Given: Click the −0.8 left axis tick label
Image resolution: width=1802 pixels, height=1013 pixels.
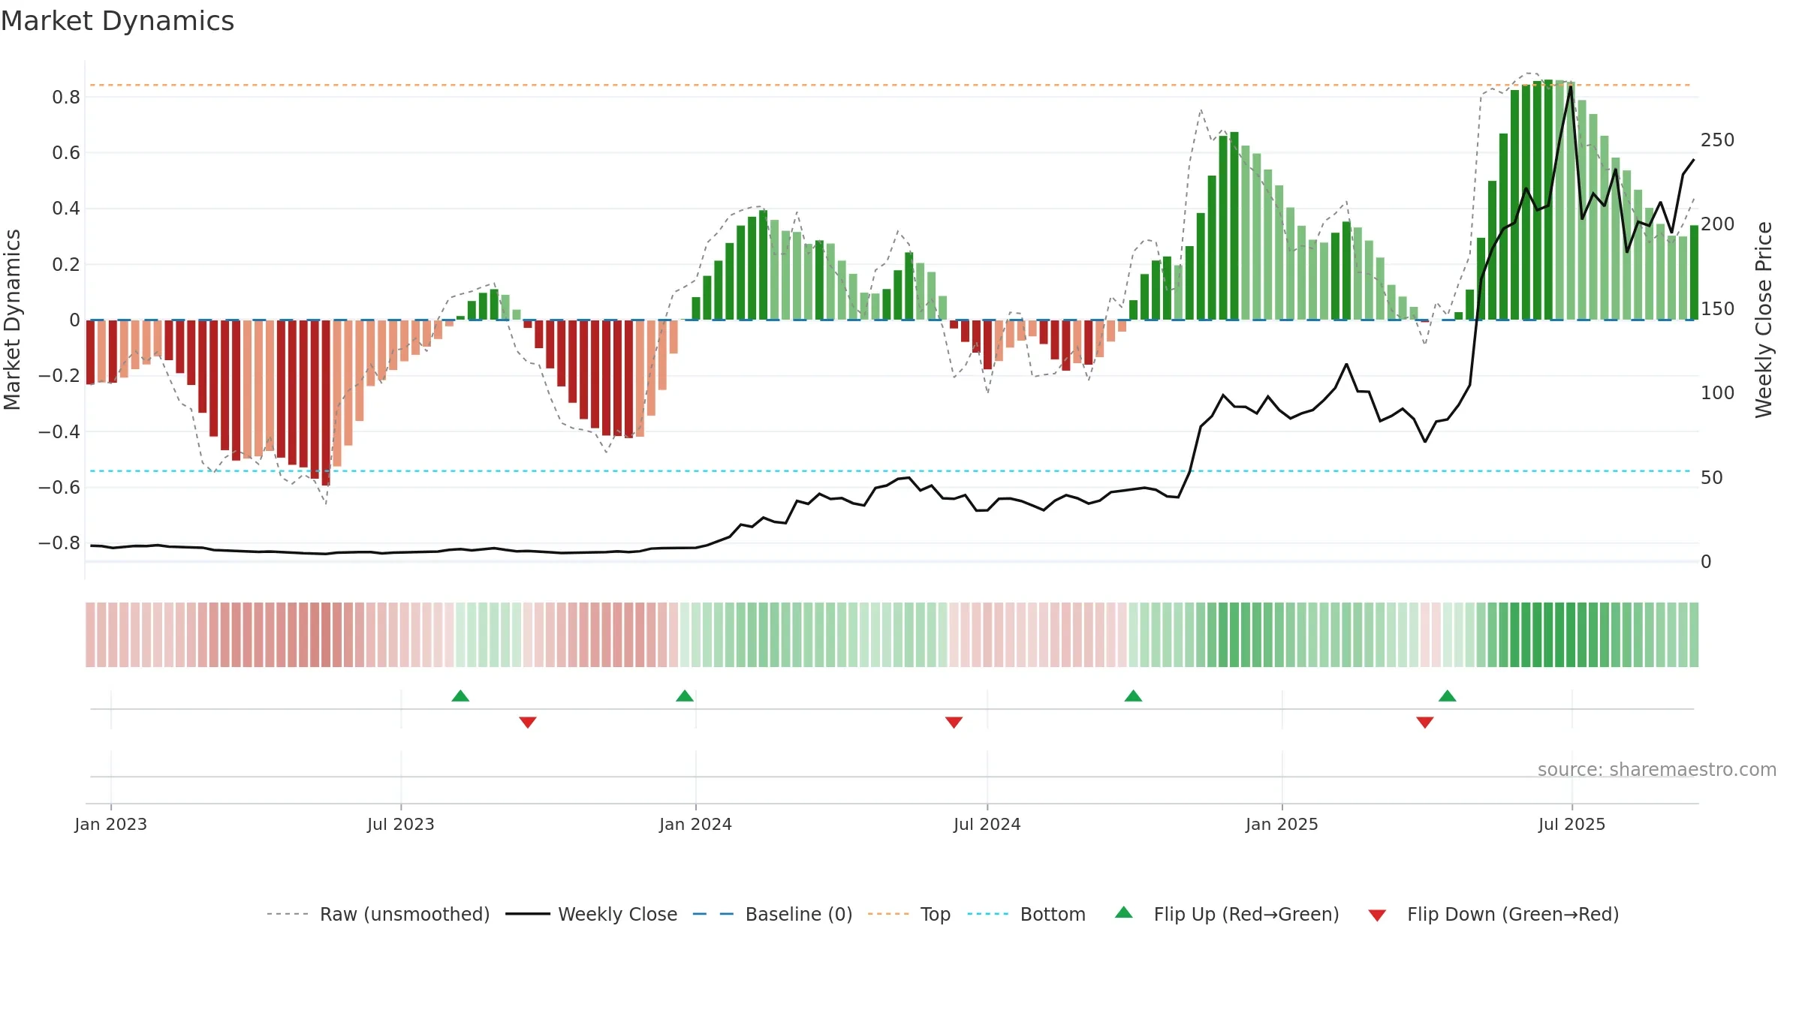Looking at the screenshot, I should (x=59, y=543).
